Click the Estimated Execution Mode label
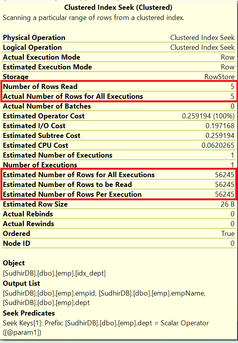238x343 pixels. [x=47, y=67]
